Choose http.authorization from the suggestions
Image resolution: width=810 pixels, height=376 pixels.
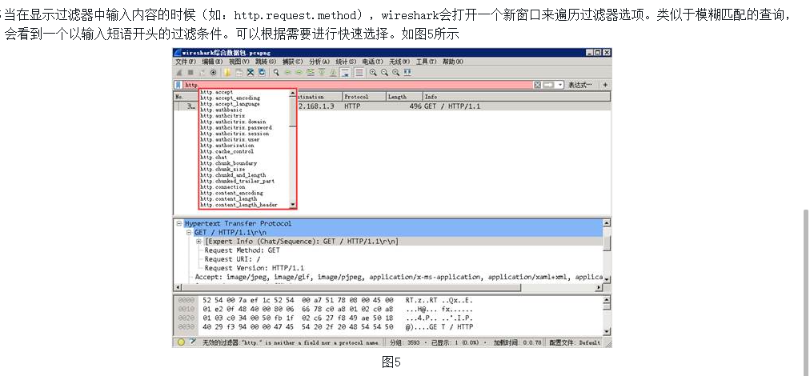pos(227,146)
